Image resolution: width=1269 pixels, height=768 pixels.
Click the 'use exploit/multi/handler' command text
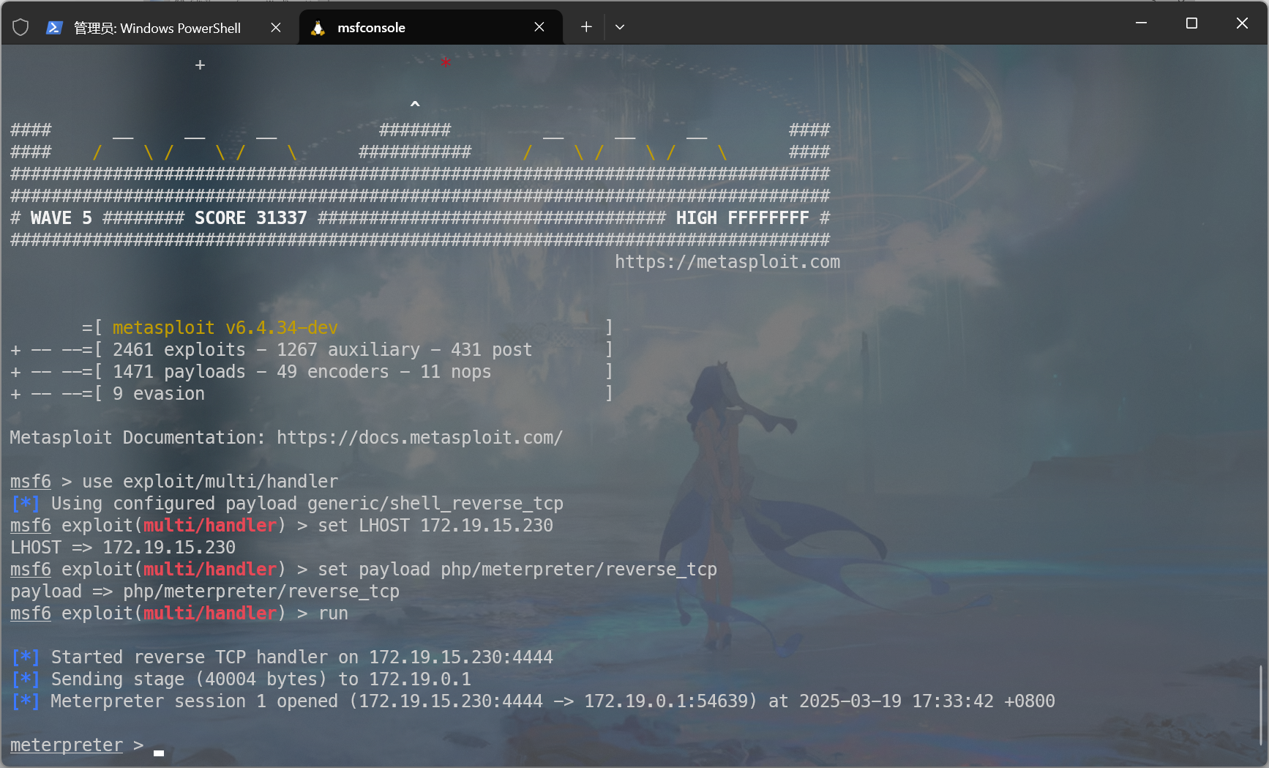210,482
